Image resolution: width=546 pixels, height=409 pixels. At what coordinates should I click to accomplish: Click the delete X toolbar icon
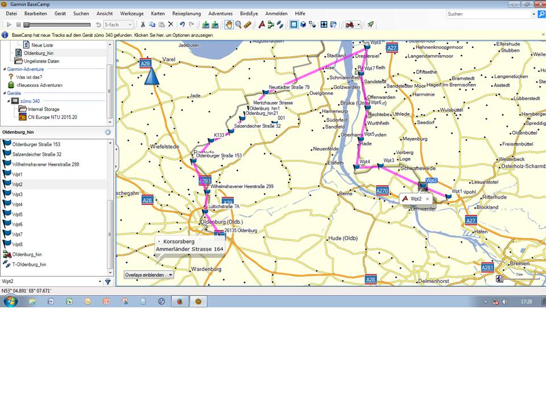(x=171, y=24)
